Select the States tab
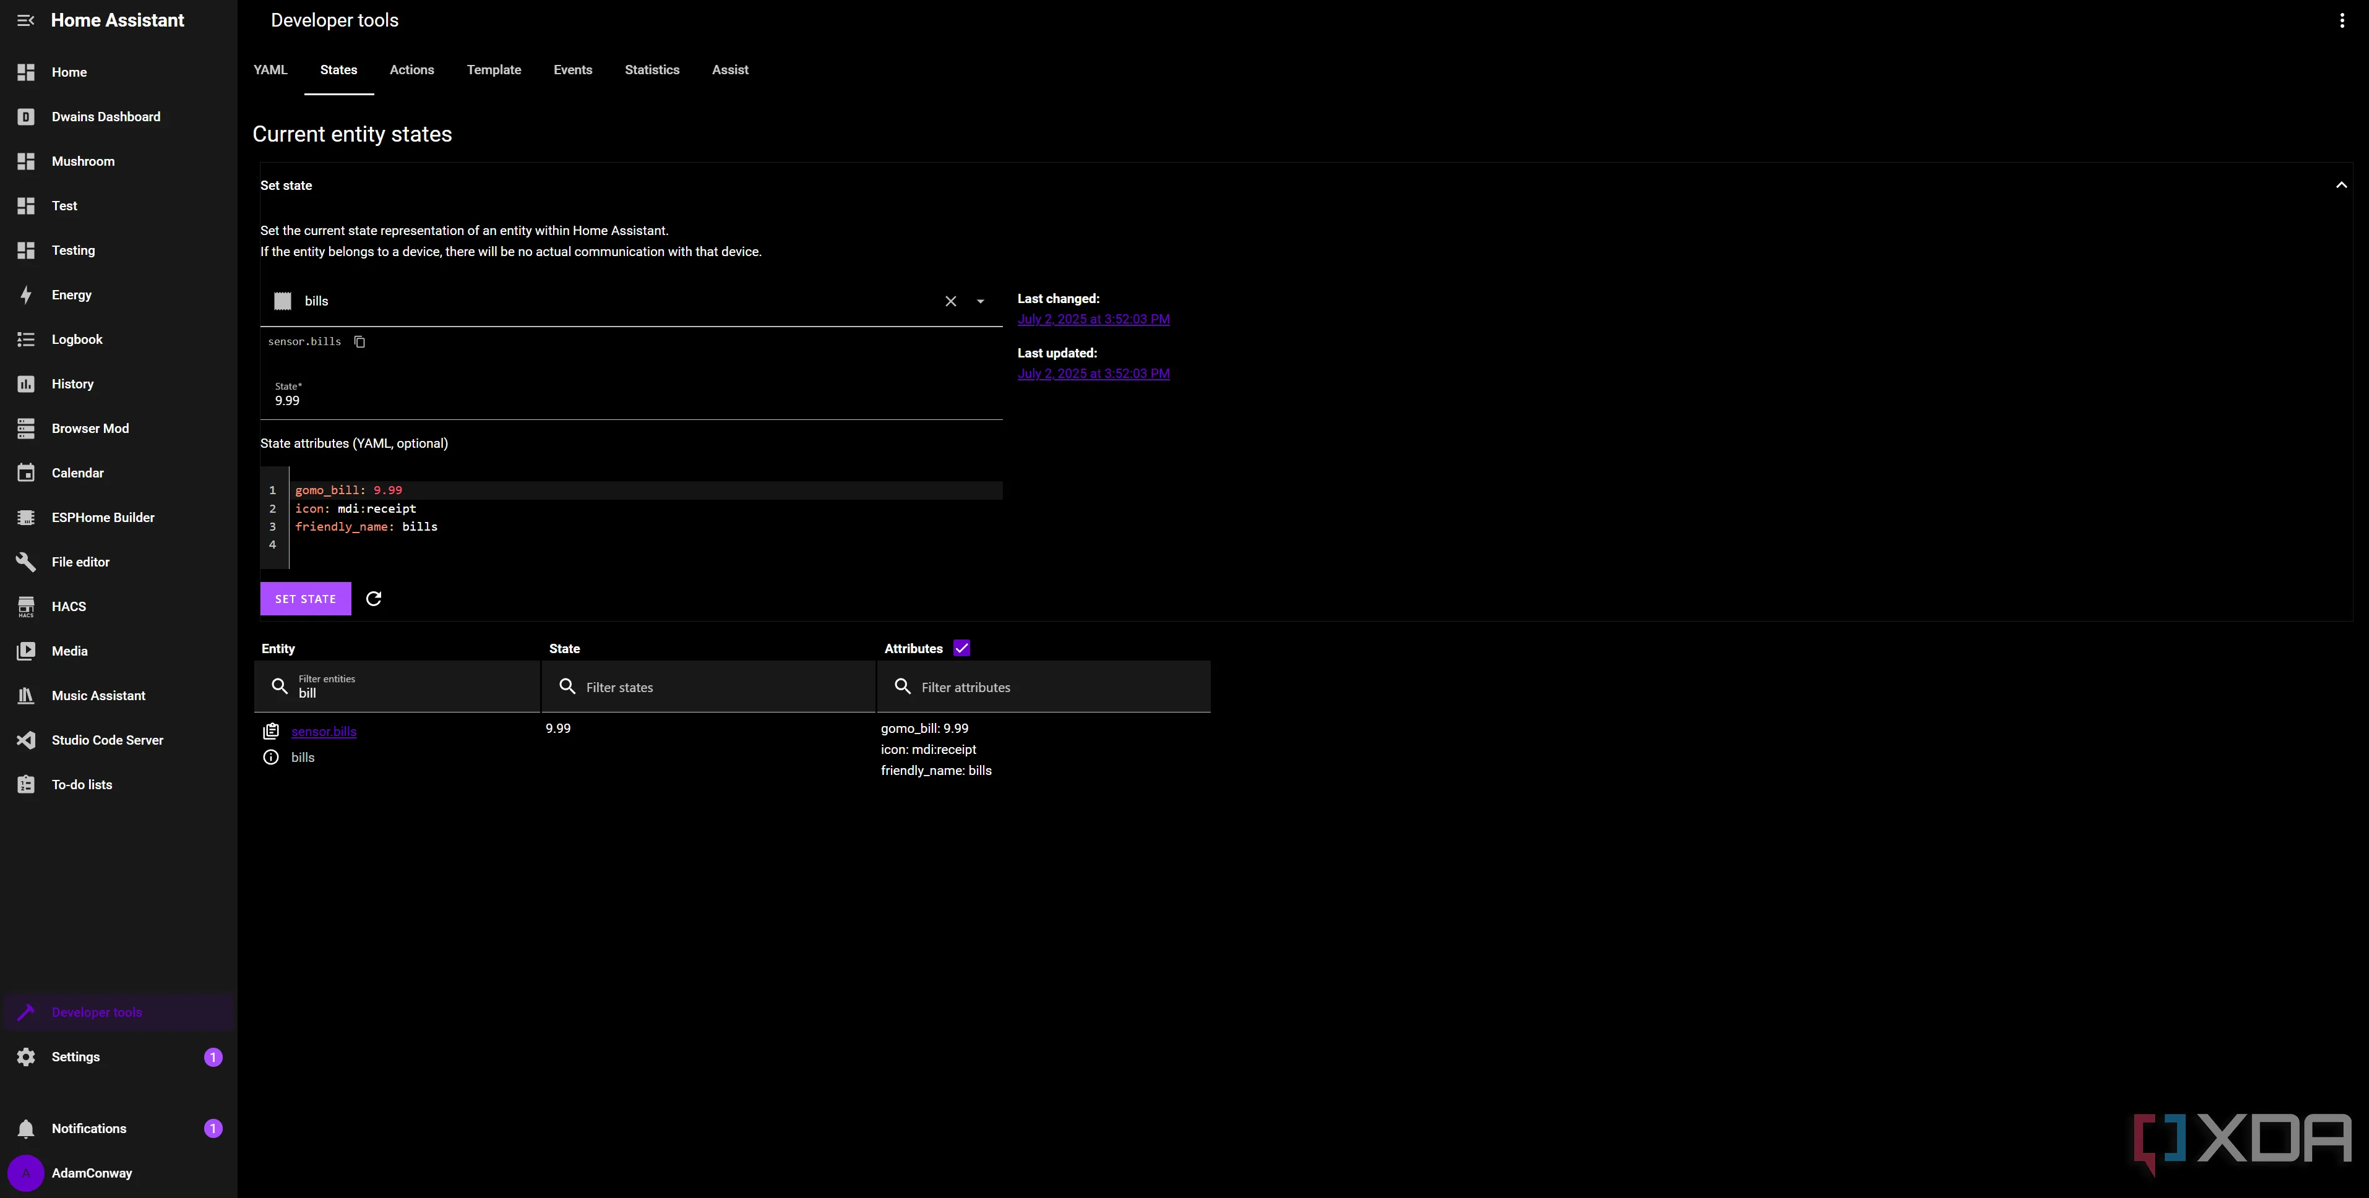The image size is (2369, 1198). pyautogui.click(x=338, y=70)
